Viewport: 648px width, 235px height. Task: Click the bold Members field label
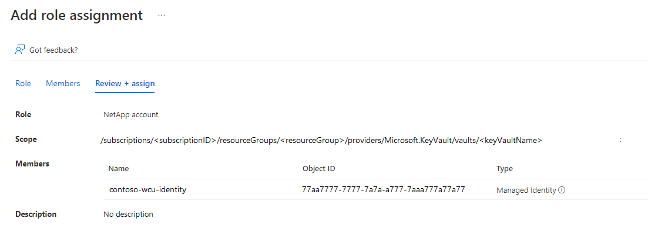(x=32, y=164)
